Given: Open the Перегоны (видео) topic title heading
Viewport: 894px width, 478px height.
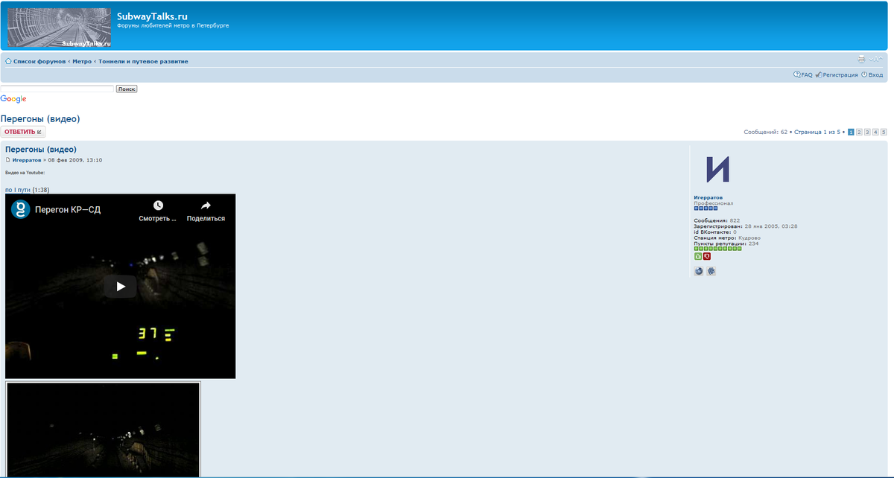Looking at the screenshot, I should click(40, 118).
